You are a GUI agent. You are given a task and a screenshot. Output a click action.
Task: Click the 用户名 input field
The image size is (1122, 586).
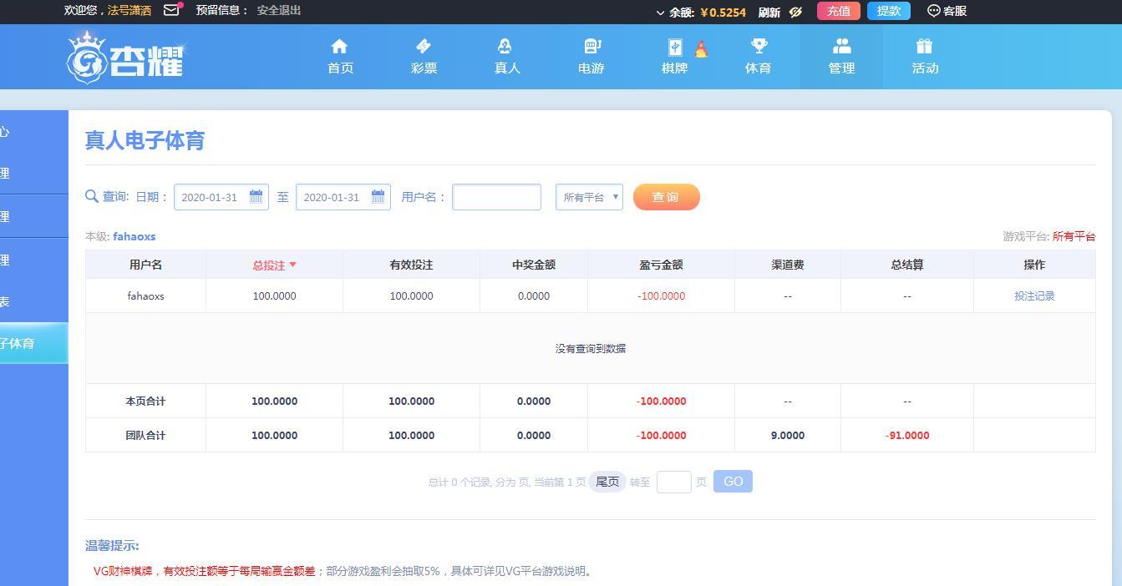coord(496,197)
